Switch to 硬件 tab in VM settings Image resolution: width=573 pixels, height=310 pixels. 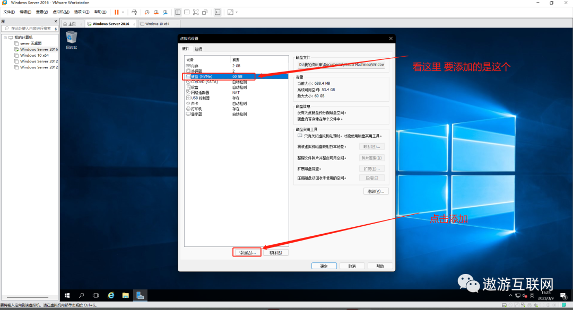click(x=186, y=49)
